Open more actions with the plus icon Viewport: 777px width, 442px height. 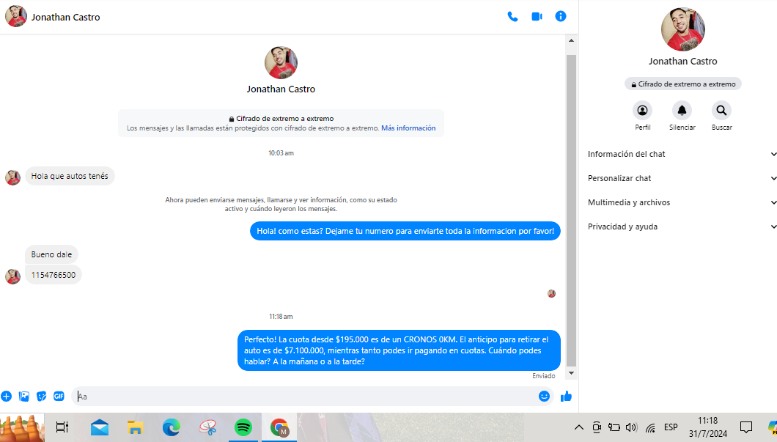[7, 397]
